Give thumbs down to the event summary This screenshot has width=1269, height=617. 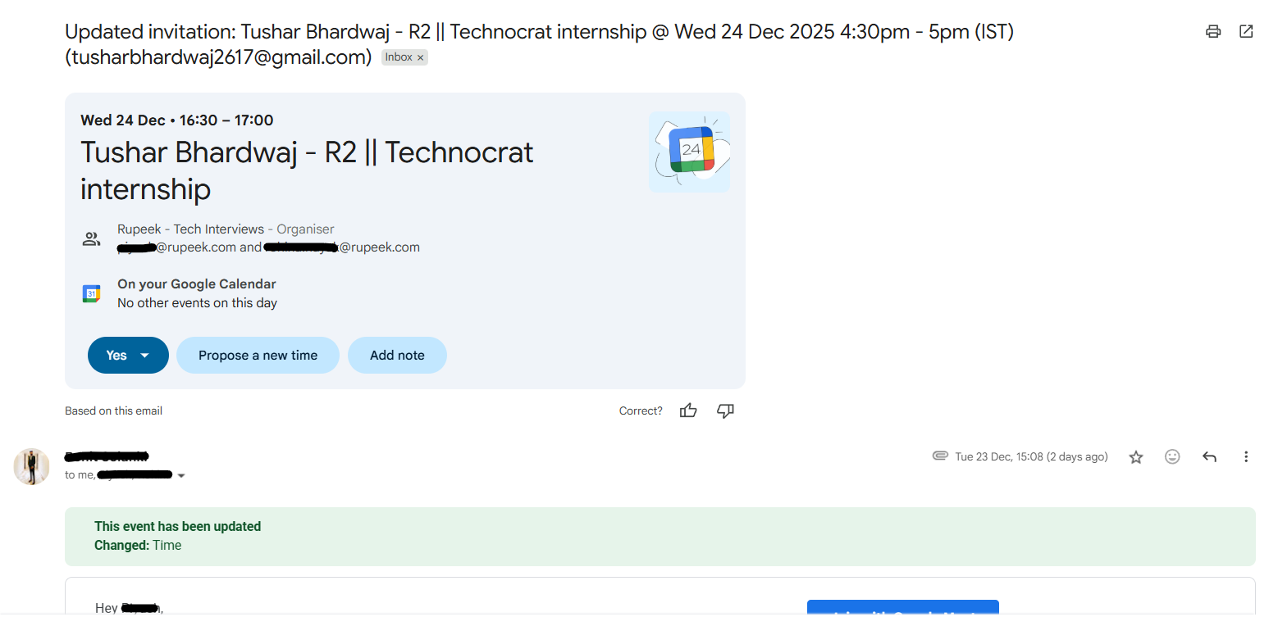(x=725, y=411)
